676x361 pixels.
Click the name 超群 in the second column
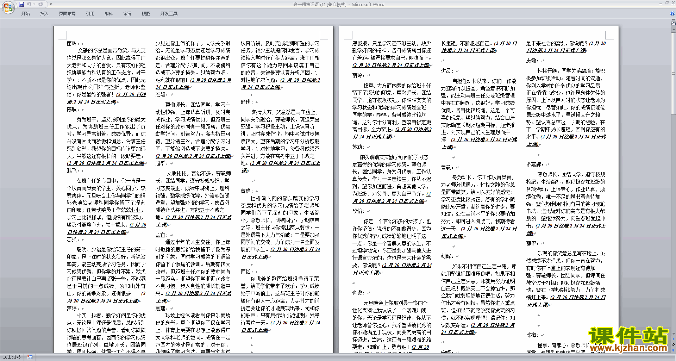pos(160,163)
